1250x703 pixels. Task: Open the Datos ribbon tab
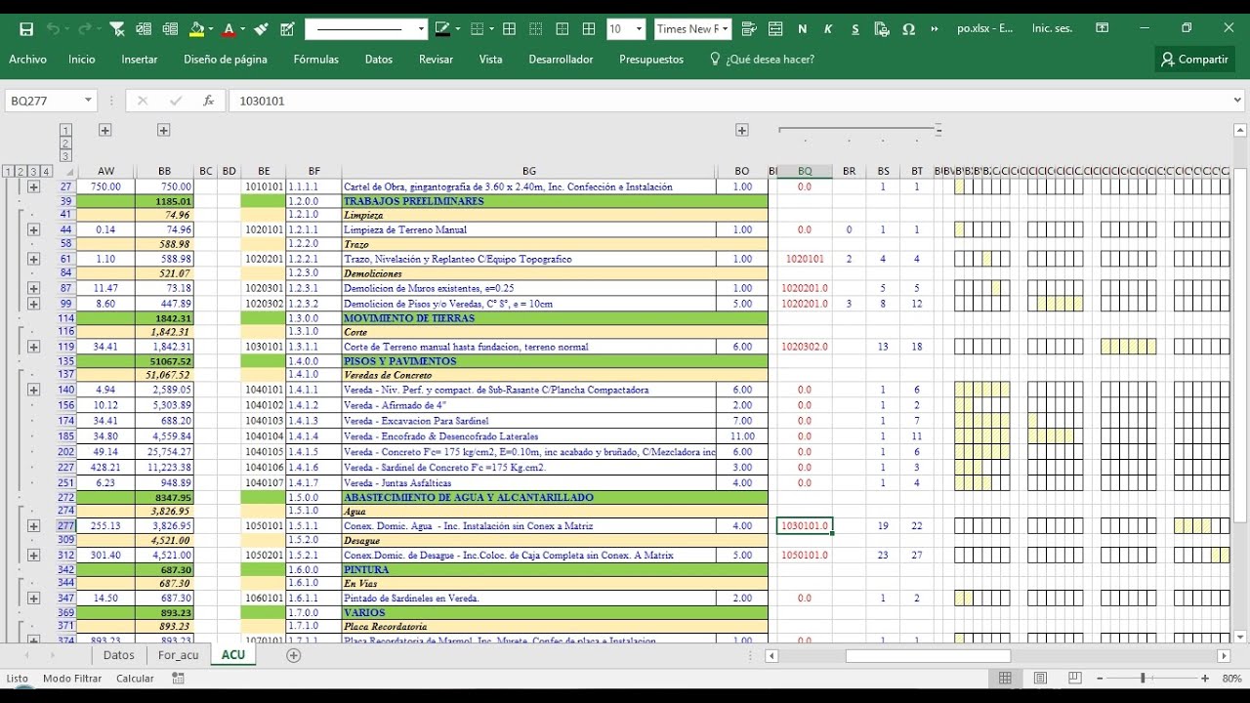click(379, 60)
